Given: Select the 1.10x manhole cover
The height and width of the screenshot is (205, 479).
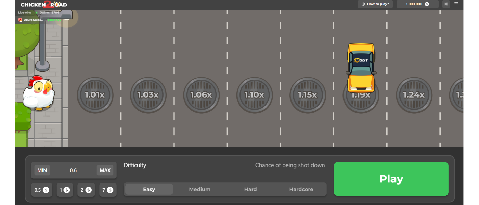Looking at the screenshot, I should [x=254, y=95].
